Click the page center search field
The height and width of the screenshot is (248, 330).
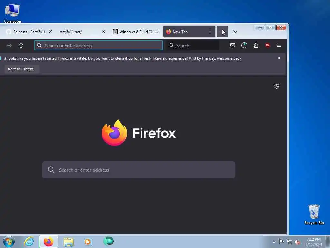tap(139, 170)
